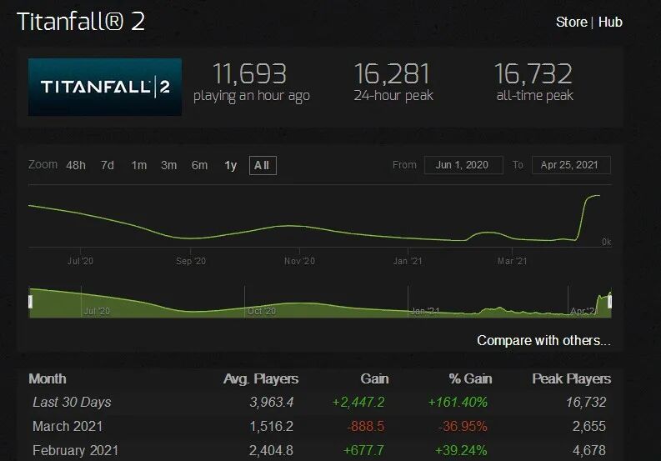Select the March 2021 row label
Image resolution: width=661 pixels, height=461 pixels.
(68, 427)
